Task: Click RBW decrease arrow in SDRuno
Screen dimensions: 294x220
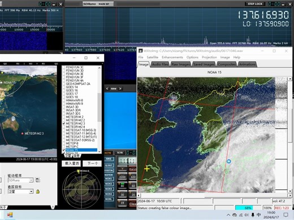Action: (x=107, y=89)
